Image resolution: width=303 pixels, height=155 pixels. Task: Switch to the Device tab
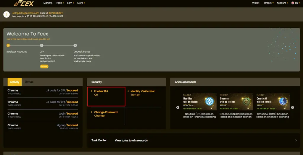(x=29, y=82)
